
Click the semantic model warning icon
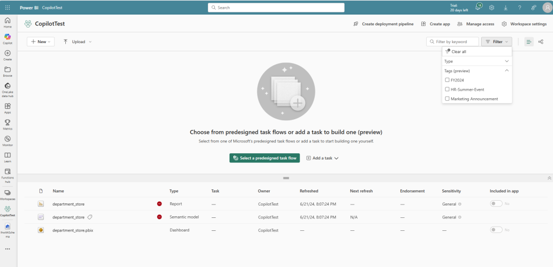click(x=159, y=217)
